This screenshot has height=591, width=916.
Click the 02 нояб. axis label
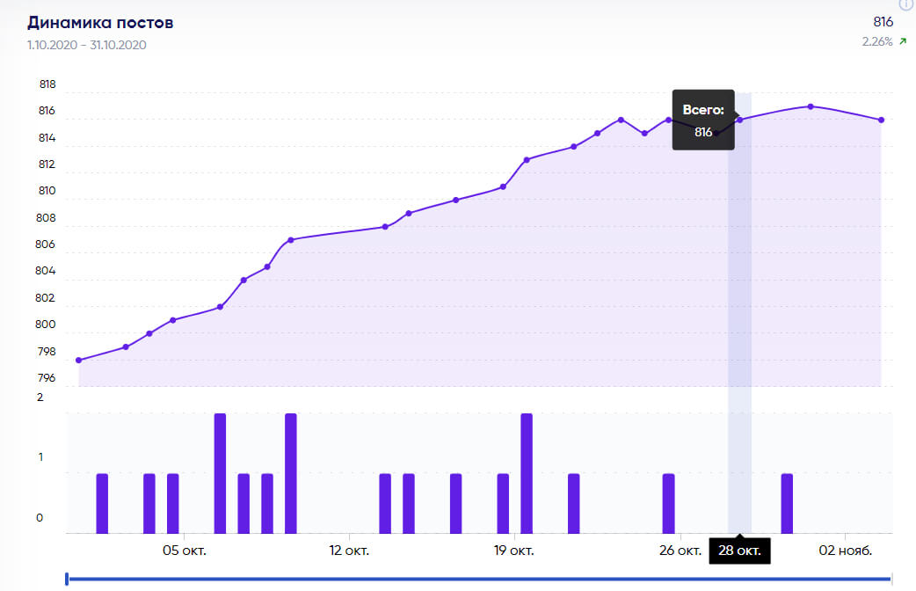point(845,551)
